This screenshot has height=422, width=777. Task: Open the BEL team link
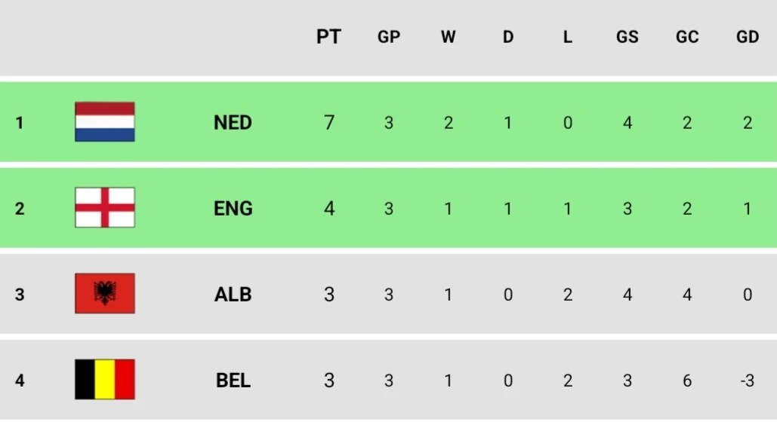coord(233,381)
